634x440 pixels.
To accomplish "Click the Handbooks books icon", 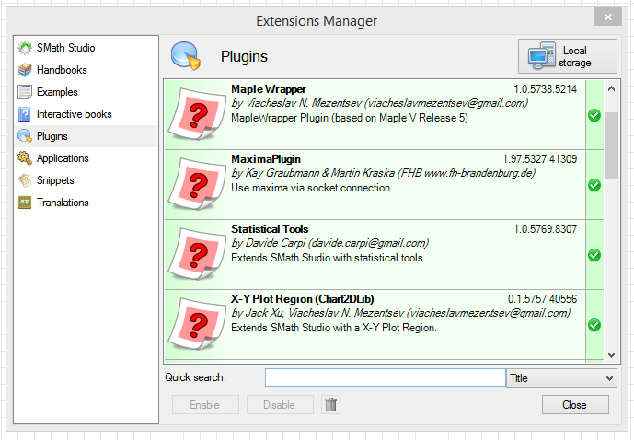I will click(26, 70).
